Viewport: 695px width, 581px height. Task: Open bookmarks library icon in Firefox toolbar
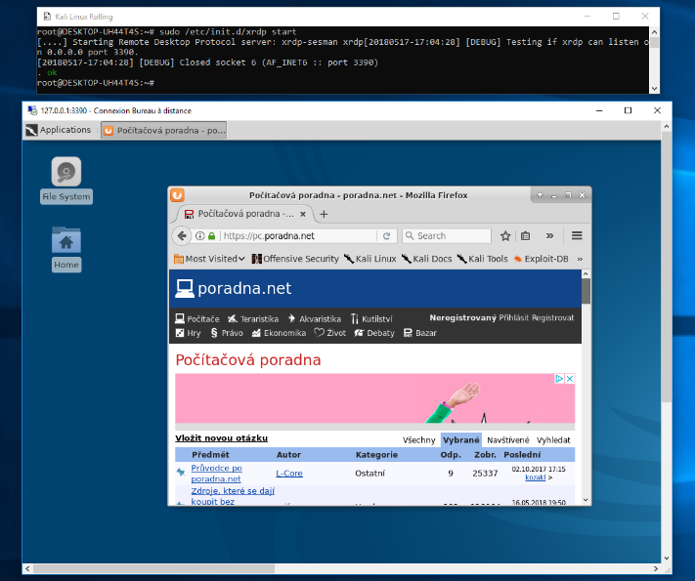(526, 236)
